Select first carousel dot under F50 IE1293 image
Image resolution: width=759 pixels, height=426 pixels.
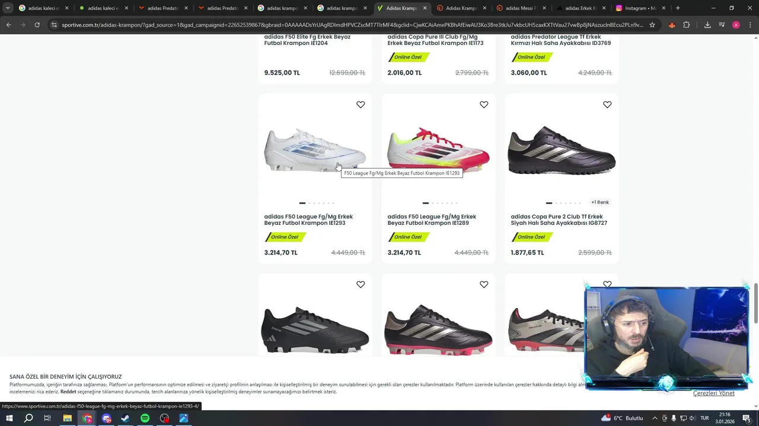point(302,203)
